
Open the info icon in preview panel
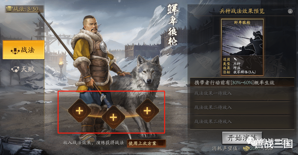click(290, 11)
